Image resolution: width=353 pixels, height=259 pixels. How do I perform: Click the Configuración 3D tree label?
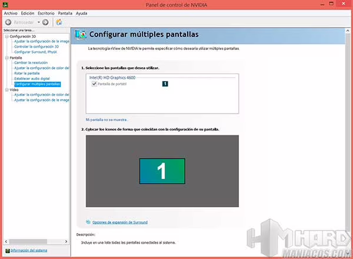(x=23, y=36)
